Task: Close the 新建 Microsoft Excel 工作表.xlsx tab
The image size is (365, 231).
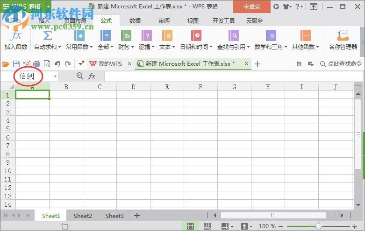Action: [x=246, y=63]
